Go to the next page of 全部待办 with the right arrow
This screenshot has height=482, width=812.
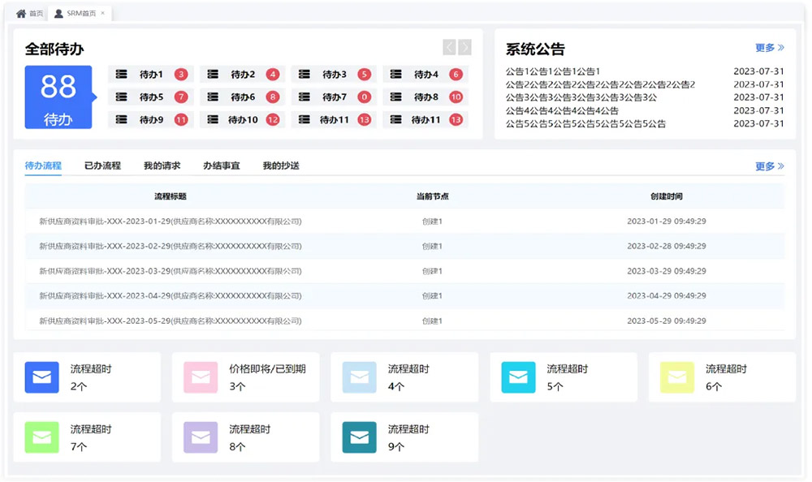(x=464, y=48)
